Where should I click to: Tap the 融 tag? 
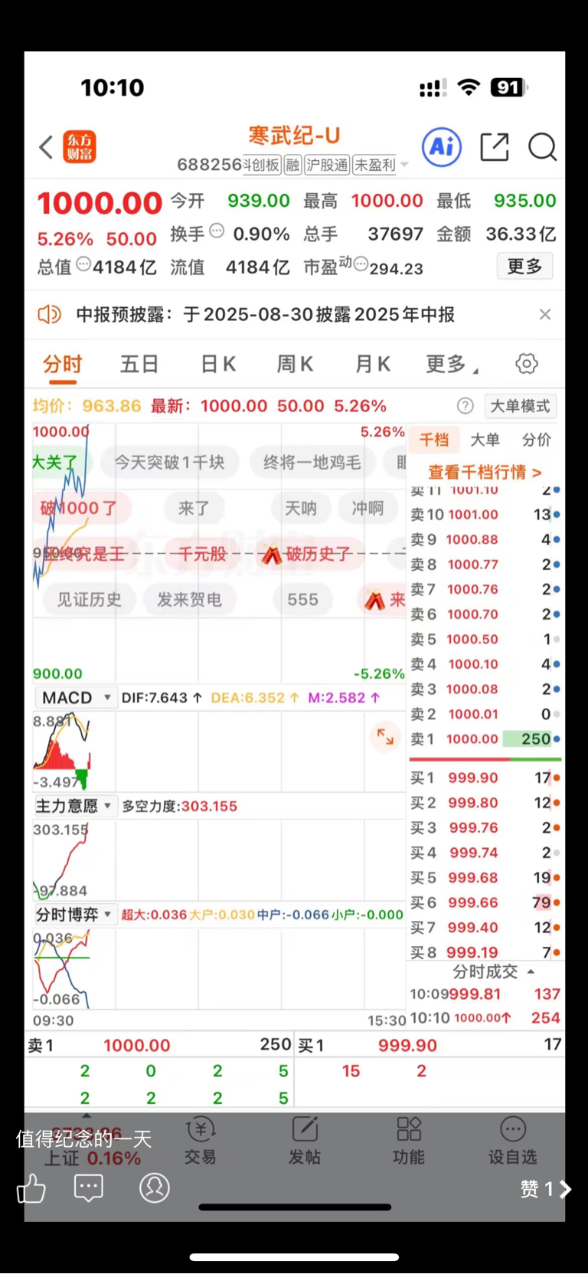pyautogui.click(x=292, y=165)
